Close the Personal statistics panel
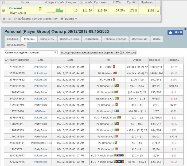Screen dimensions: 187x166 tap(185, 29)
